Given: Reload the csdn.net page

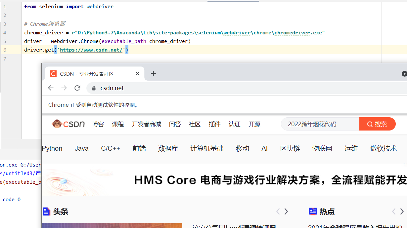Looking at the screenshot, I should (77, 88).
